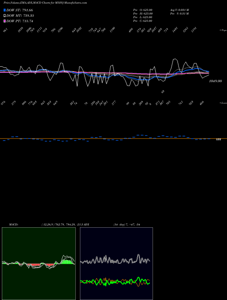Click the lows-row value 466 label

(x=202, y=103)
